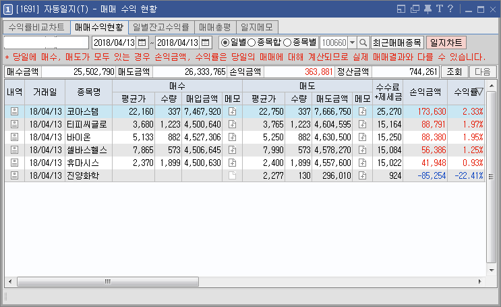
Task: Select the 코아스템 stock name cell
Action: (89, 111)
